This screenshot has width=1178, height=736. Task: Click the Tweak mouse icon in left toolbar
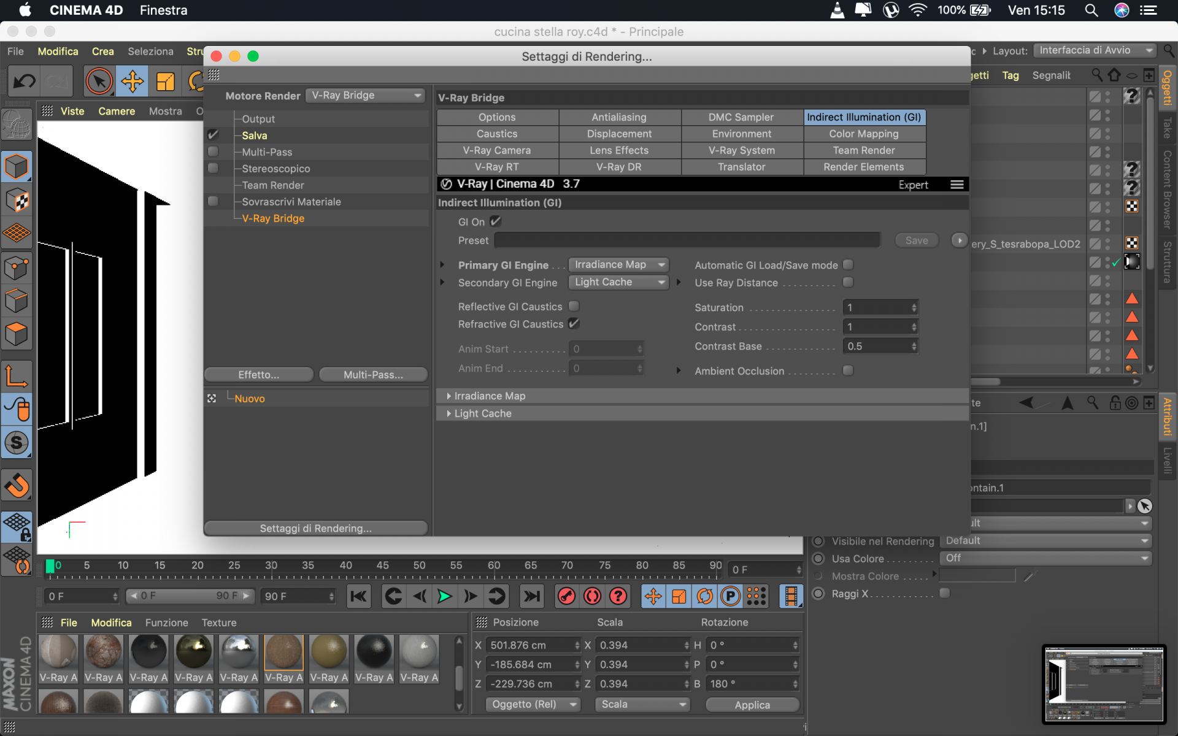coord(17,409)
